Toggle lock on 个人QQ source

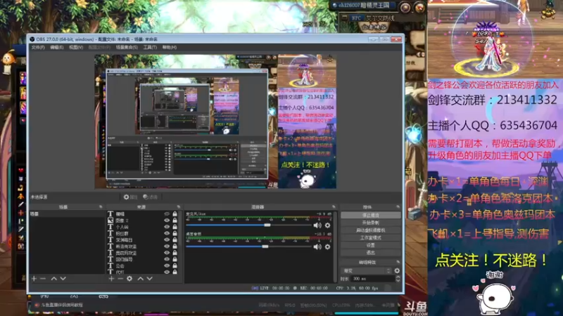click(x=175, y=227)
